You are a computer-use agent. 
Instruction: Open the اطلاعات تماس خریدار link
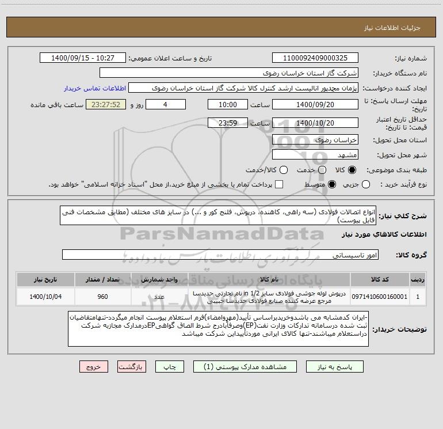95,88
